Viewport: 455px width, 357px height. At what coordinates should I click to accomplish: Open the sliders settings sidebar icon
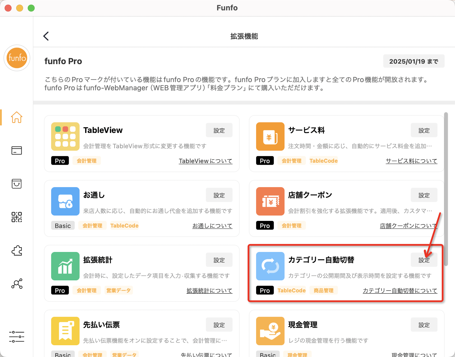(16, 337)
